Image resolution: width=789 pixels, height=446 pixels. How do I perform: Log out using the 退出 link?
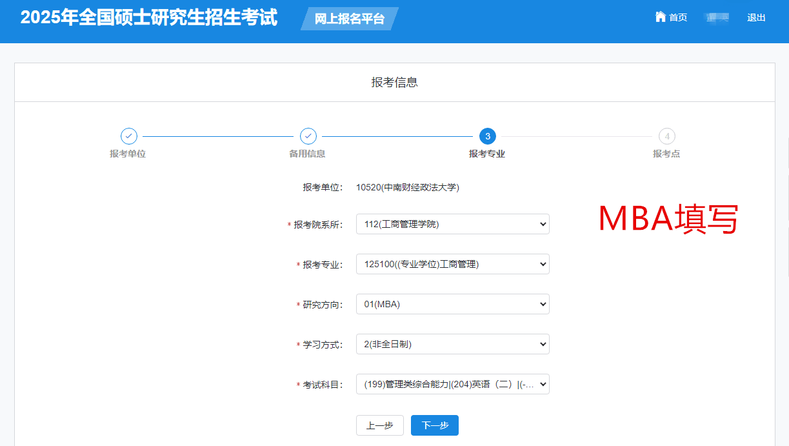click(x=756, y=17)
